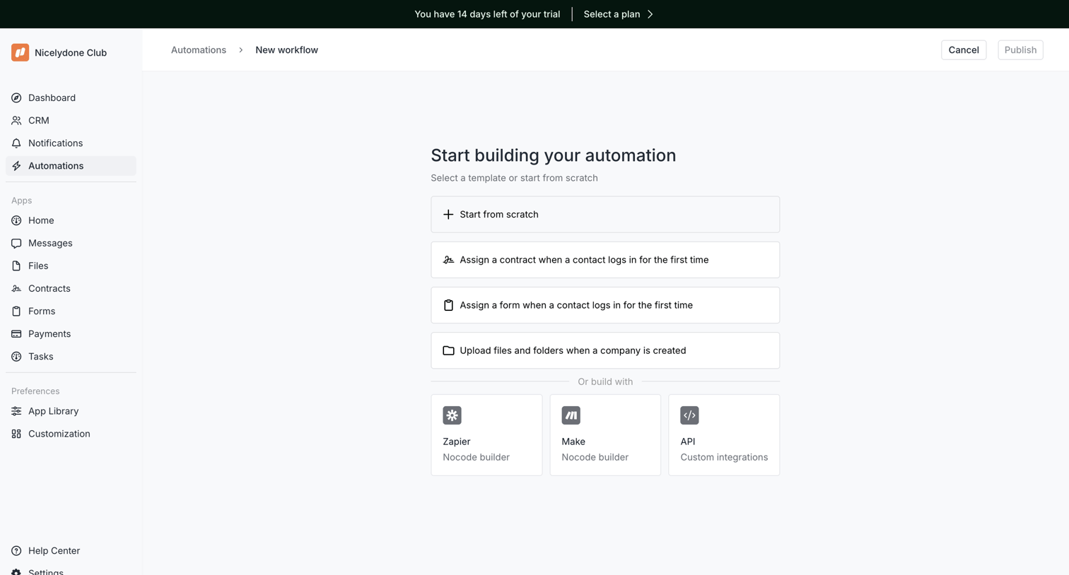Choose Start from scratch option

605,214
